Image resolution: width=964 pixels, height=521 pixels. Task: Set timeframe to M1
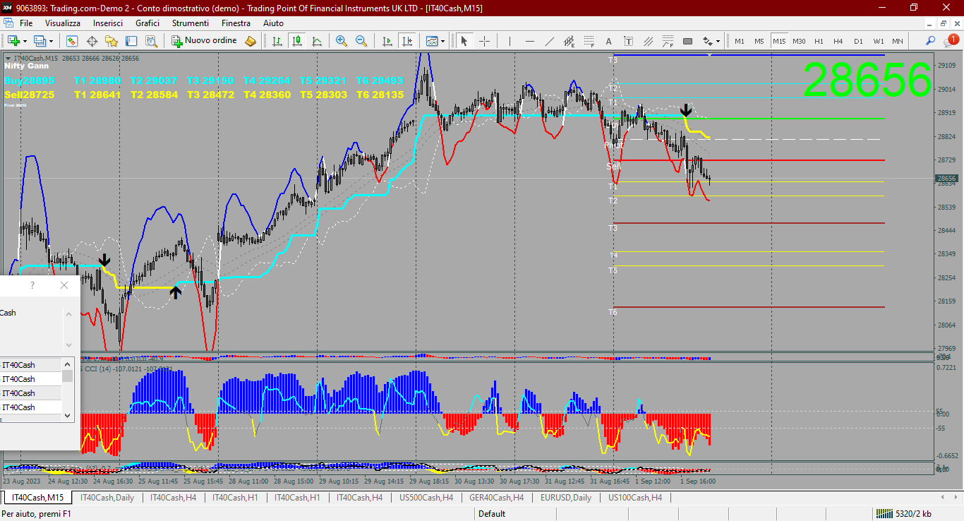tap(740, 41)
